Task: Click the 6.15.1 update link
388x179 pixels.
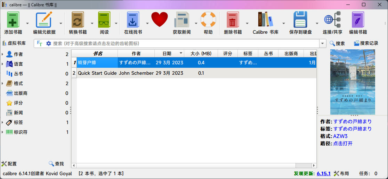Action: coord(324,173)
